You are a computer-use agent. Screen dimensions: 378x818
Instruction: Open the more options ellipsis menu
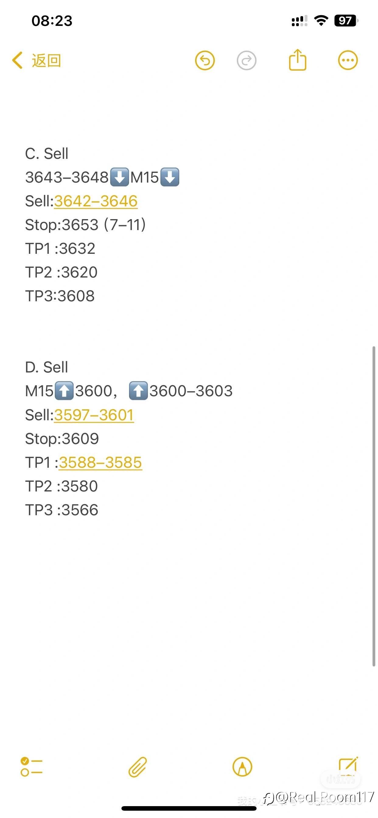348,60
